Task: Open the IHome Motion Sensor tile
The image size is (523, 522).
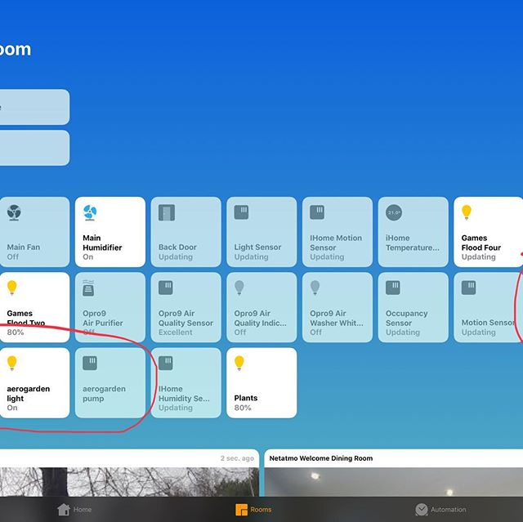Action: pos(337,232)
